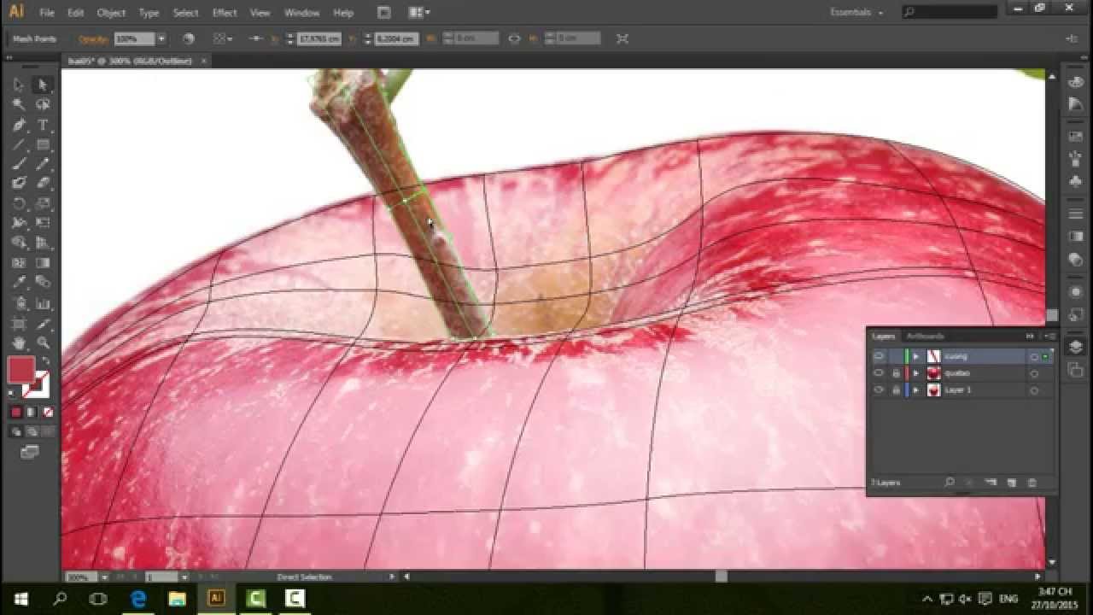Screen dimensions: 1093x615
Task: Click the Go to Bridge icon
Action: point(383,13)
